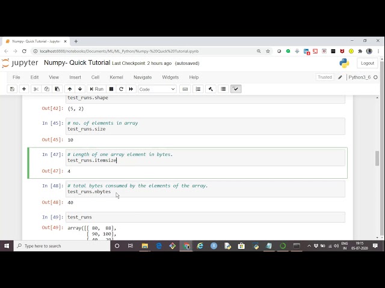Restart the kernel icon
The width and height of the screenshot is (385, 288).
pyautogui.click(x=121, y=89)
